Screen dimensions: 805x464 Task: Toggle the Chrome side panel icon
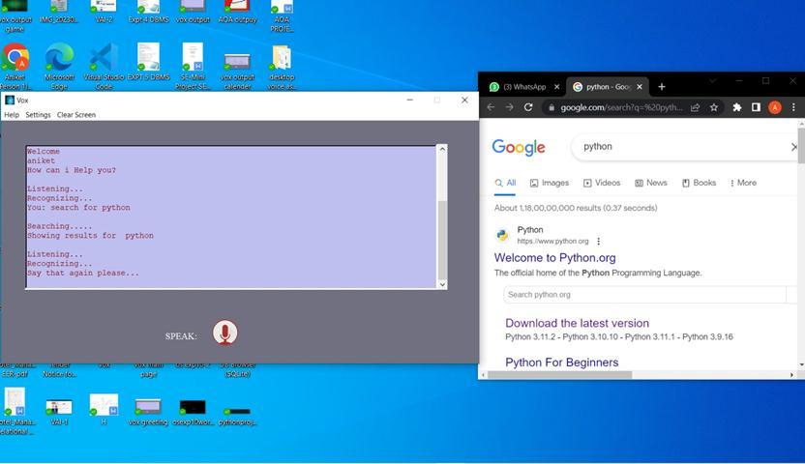756,107
